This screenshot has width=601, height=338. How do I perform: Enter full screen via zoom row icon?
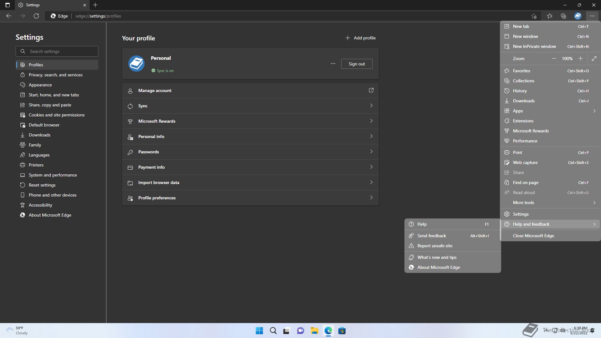pyautogui.click(x=594, y=59)
